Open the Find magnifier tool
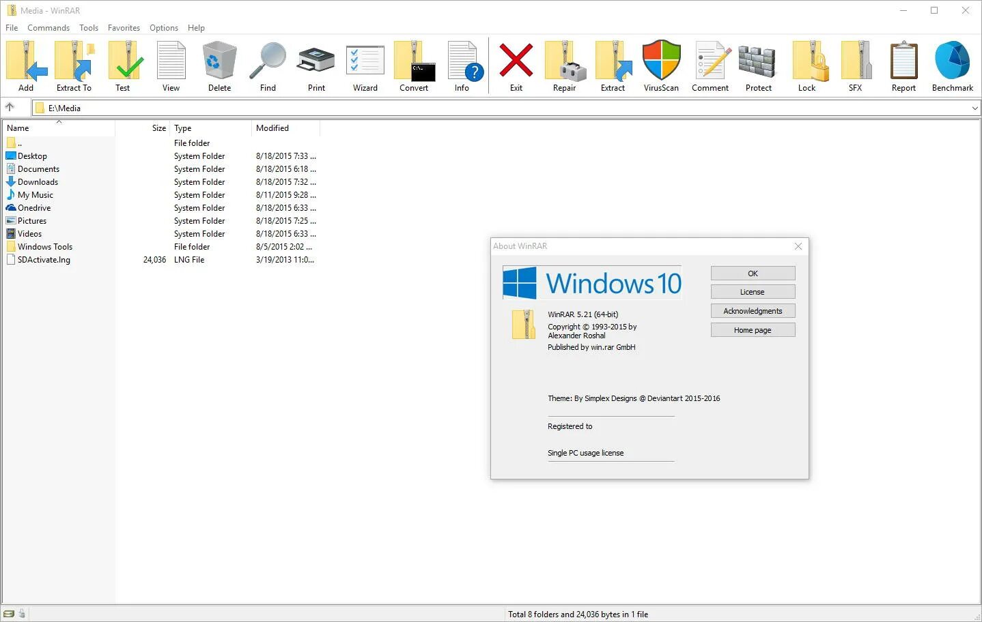Screen dimensions: 982x622 [x=268, y=66]
